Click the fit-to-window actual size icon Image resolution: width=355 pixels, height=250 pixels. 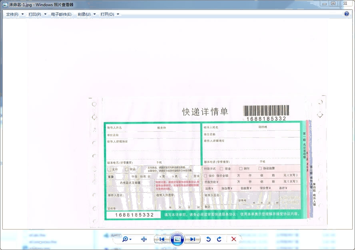pyautogui.click(x=144, y=239)
